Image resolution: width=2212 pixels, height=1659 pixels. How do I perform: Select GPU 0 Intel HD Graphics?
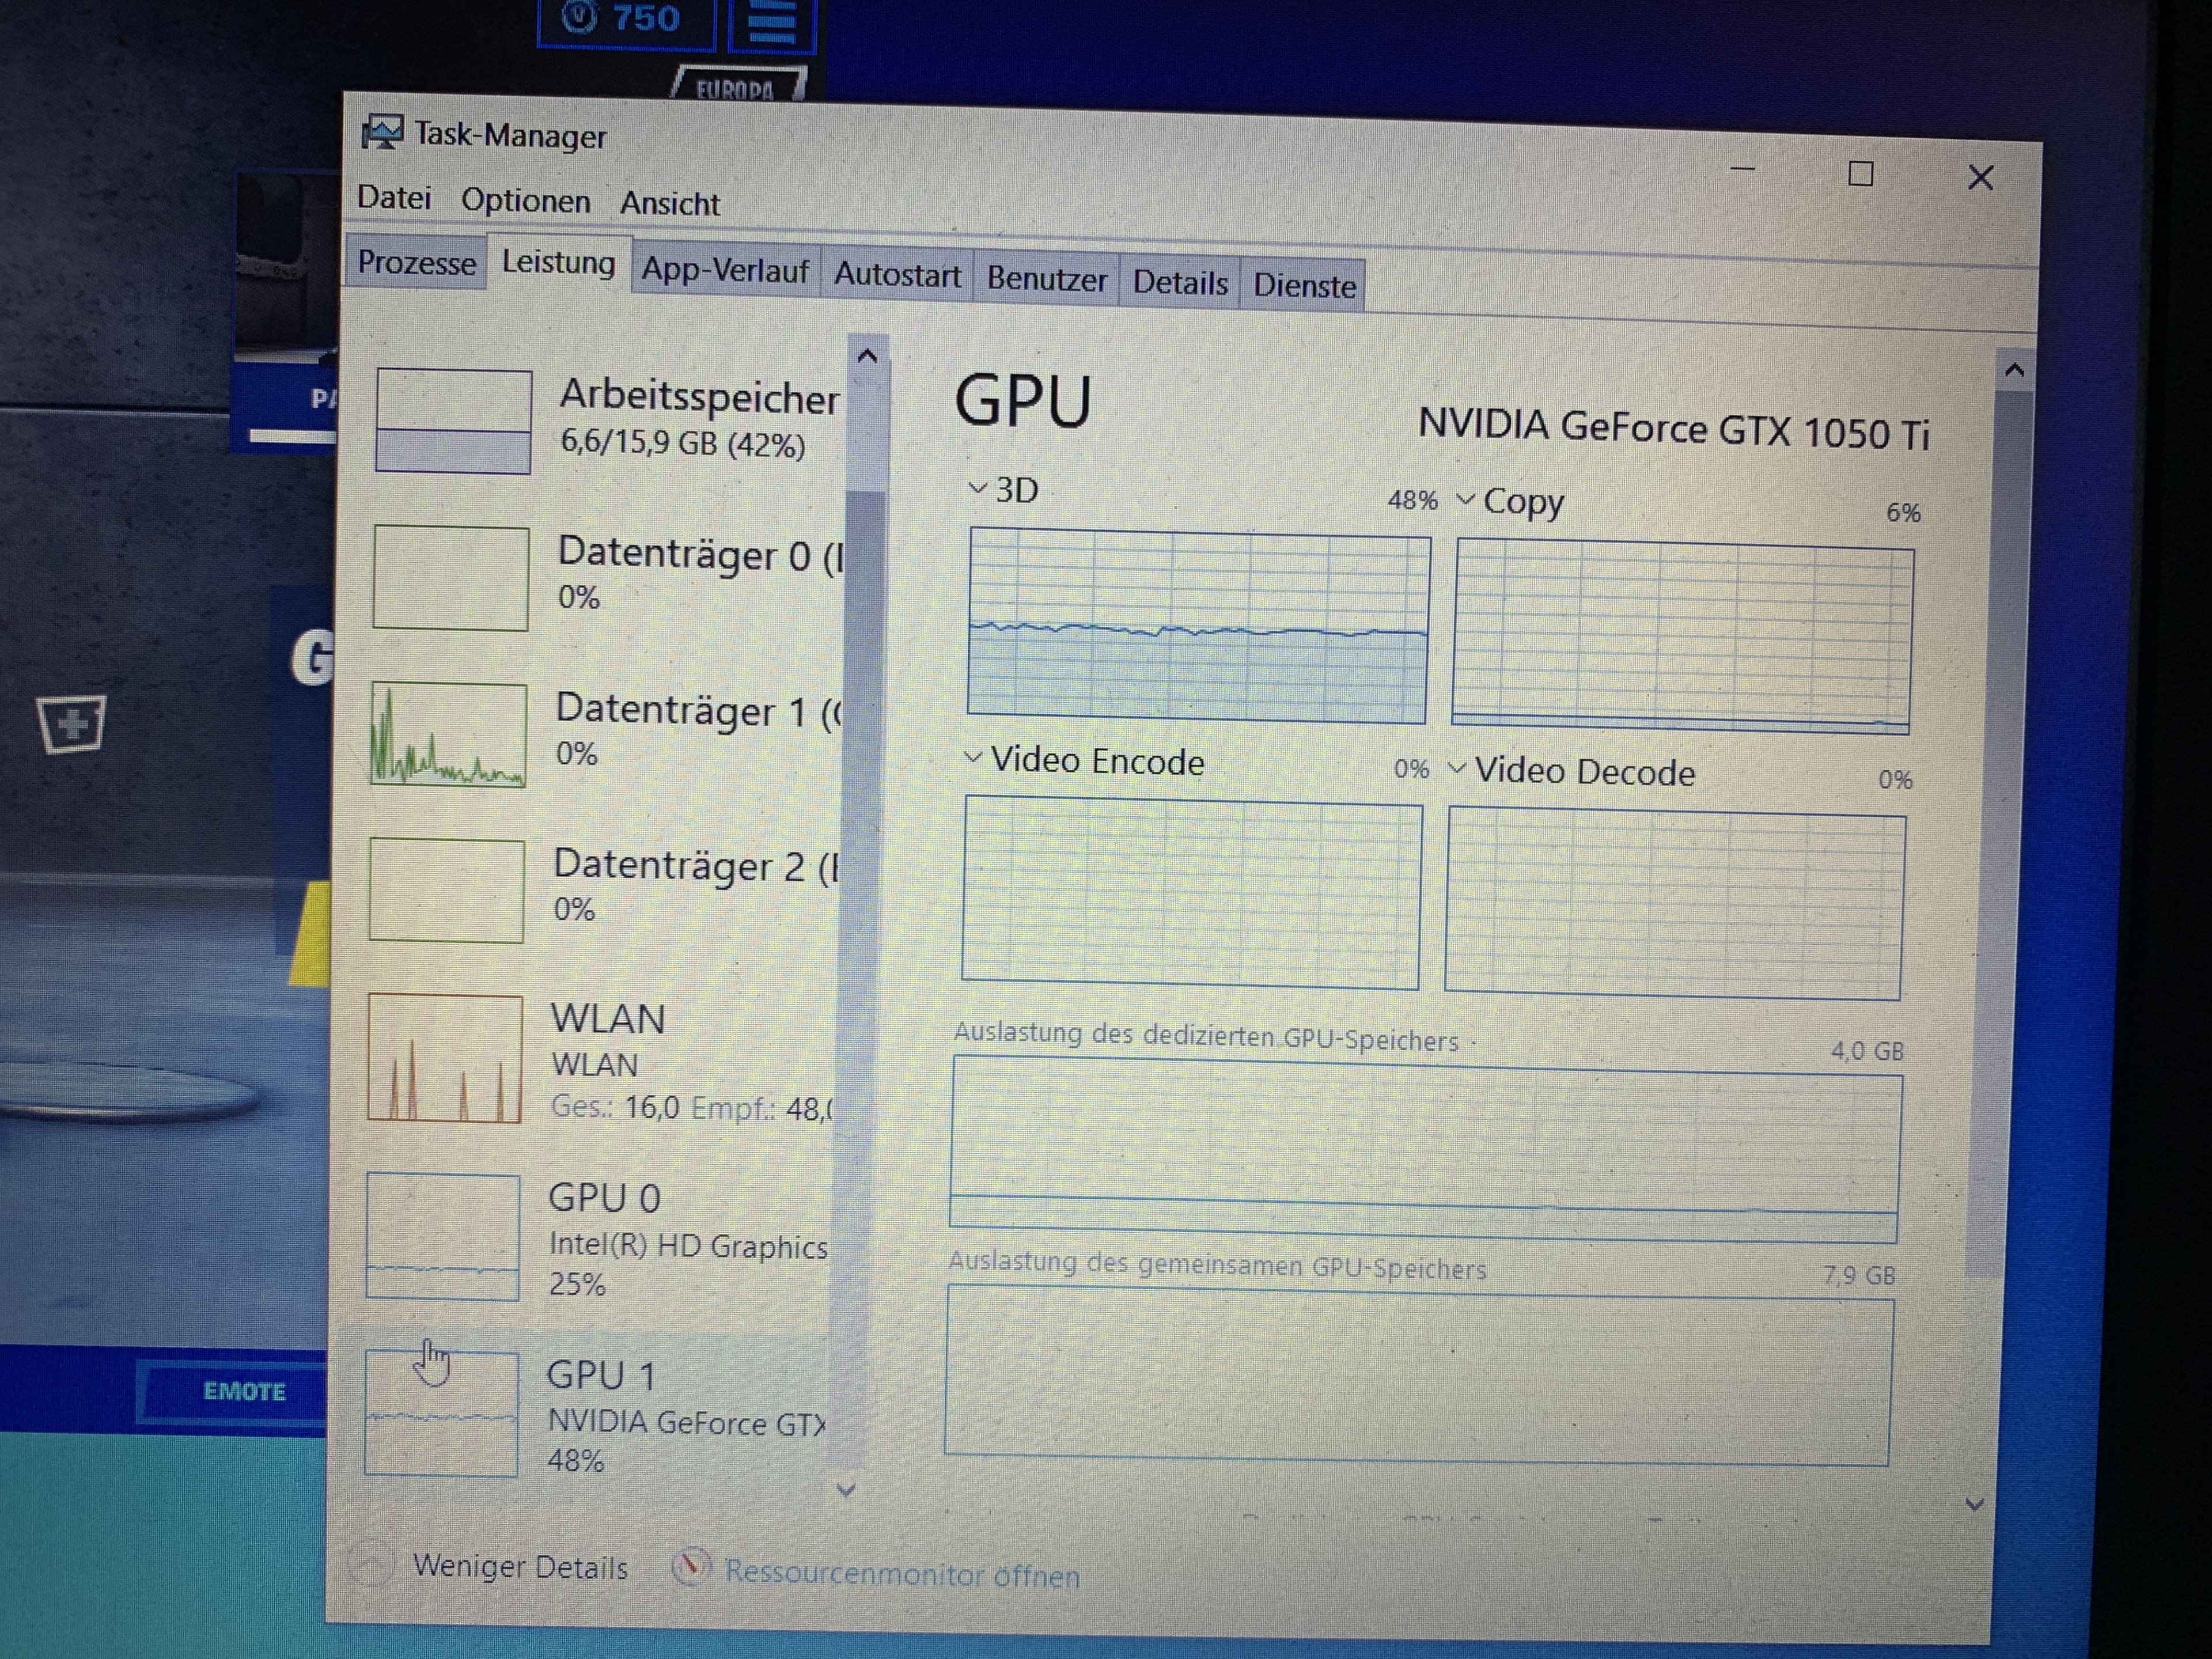tap(600, 1239)
